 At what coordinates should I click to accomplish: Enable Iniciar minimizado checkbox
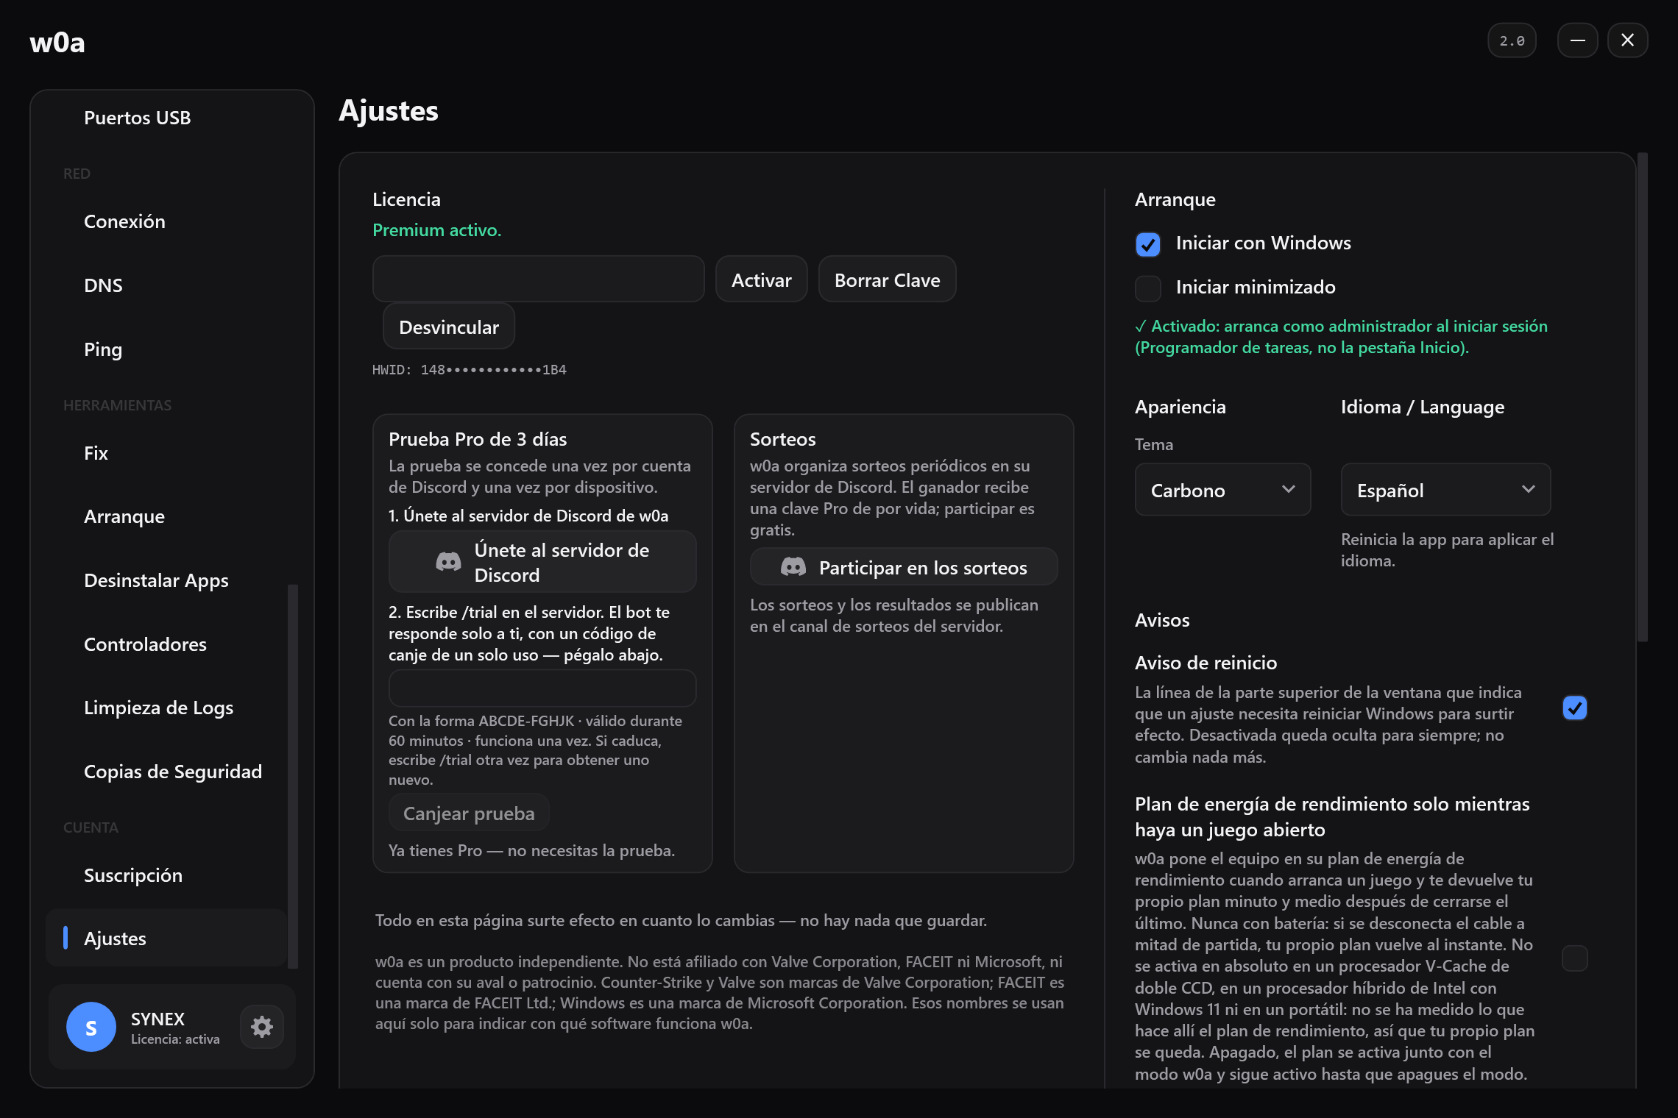pyautogui.click(x=1148, y=288)
